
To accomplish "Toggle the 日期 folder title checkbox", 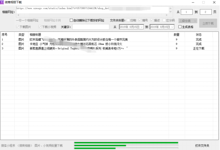I will [x=128, y=20].
